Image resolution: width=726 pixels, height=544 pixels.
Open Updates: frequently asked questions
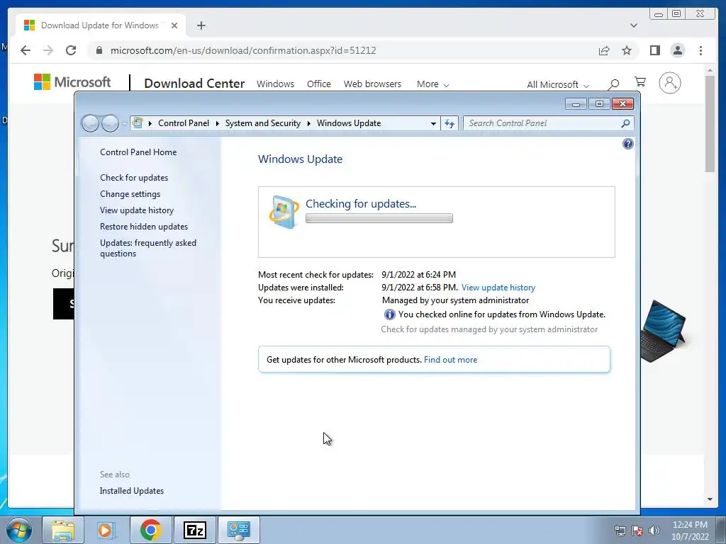148,248
